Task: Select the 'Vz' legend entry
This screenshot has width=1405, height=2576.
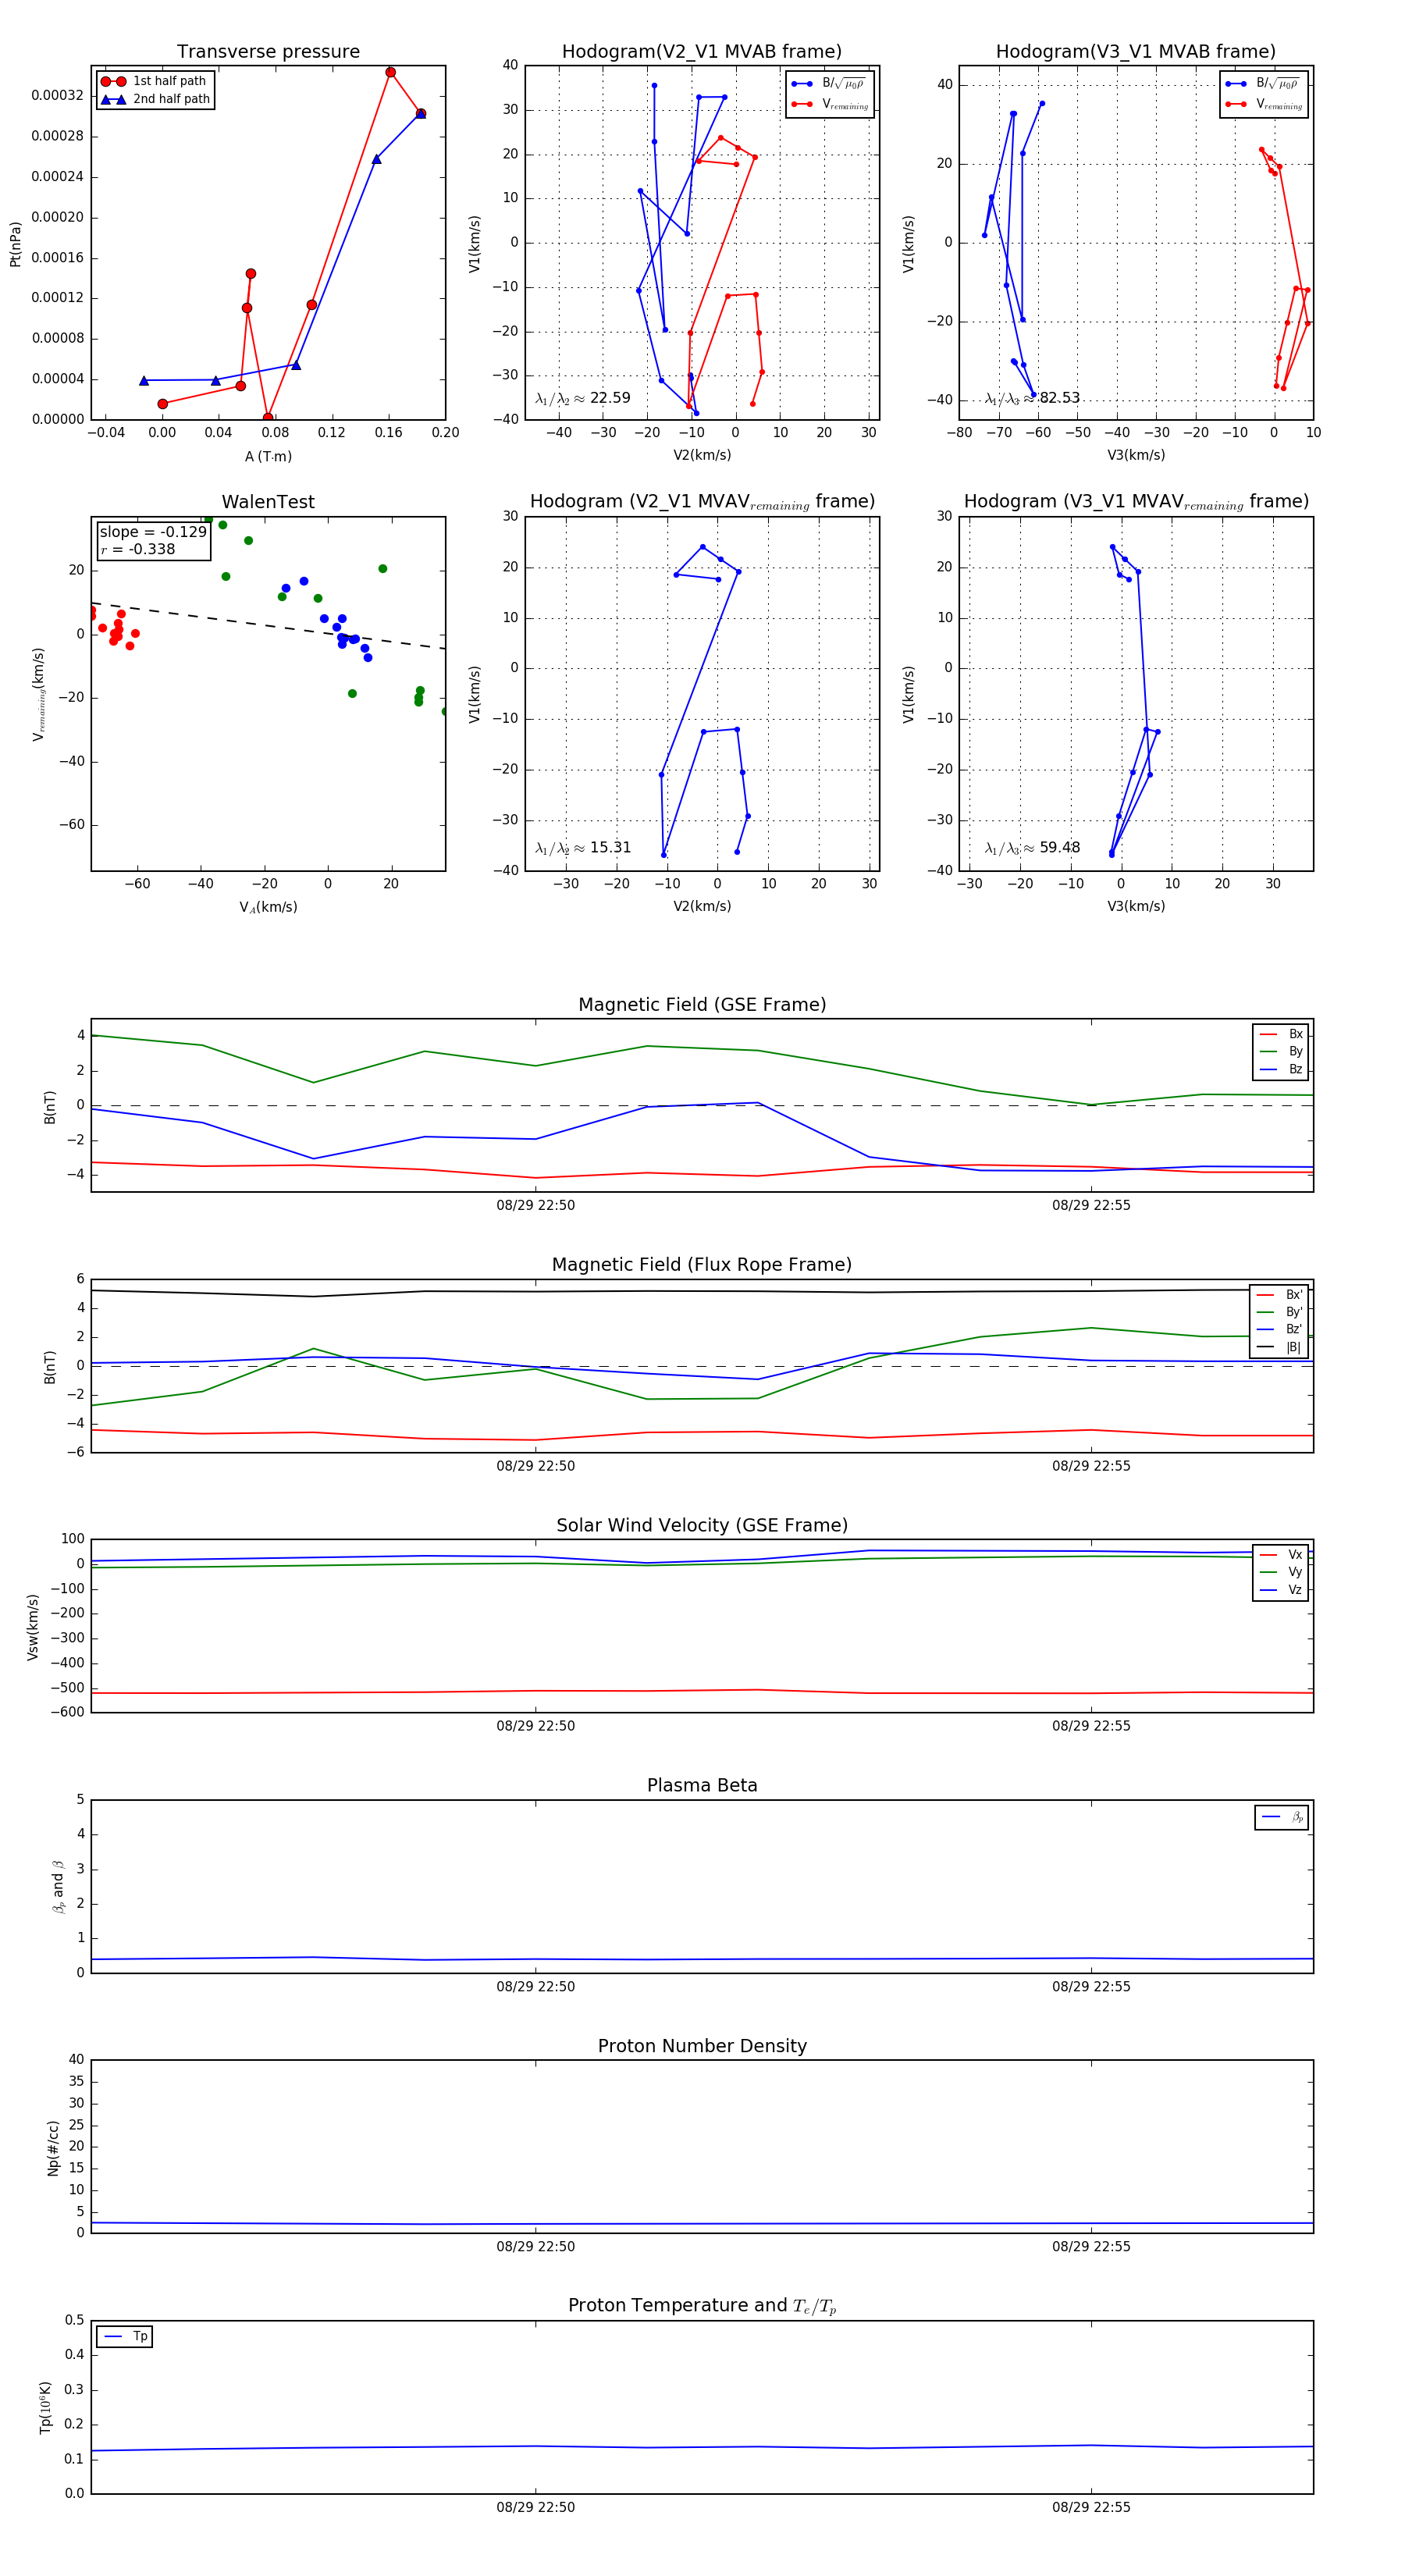Action: 1281,1590
